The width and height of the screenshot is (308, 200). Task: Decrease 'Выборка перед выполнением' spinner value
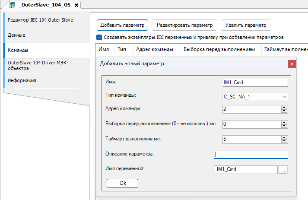coord(284,126)
